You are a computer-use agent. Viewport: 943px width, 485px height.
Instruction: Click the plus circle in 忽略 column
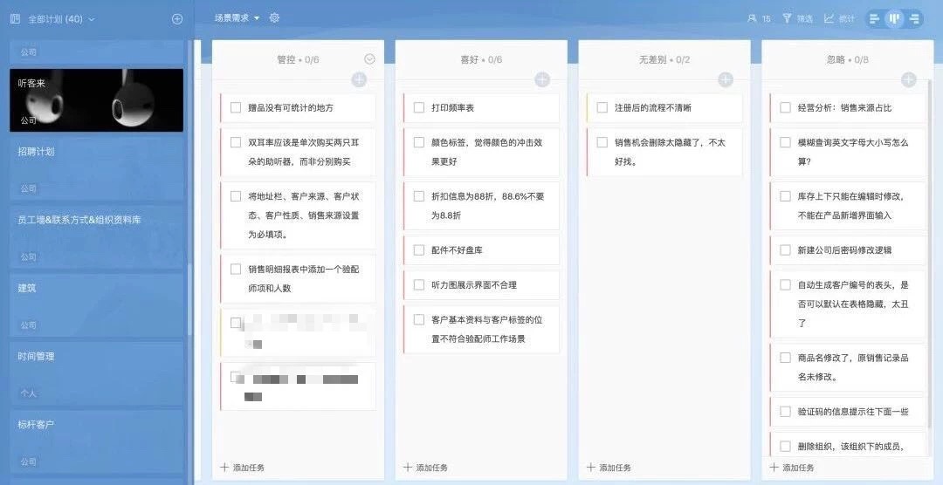click(909, 79)
